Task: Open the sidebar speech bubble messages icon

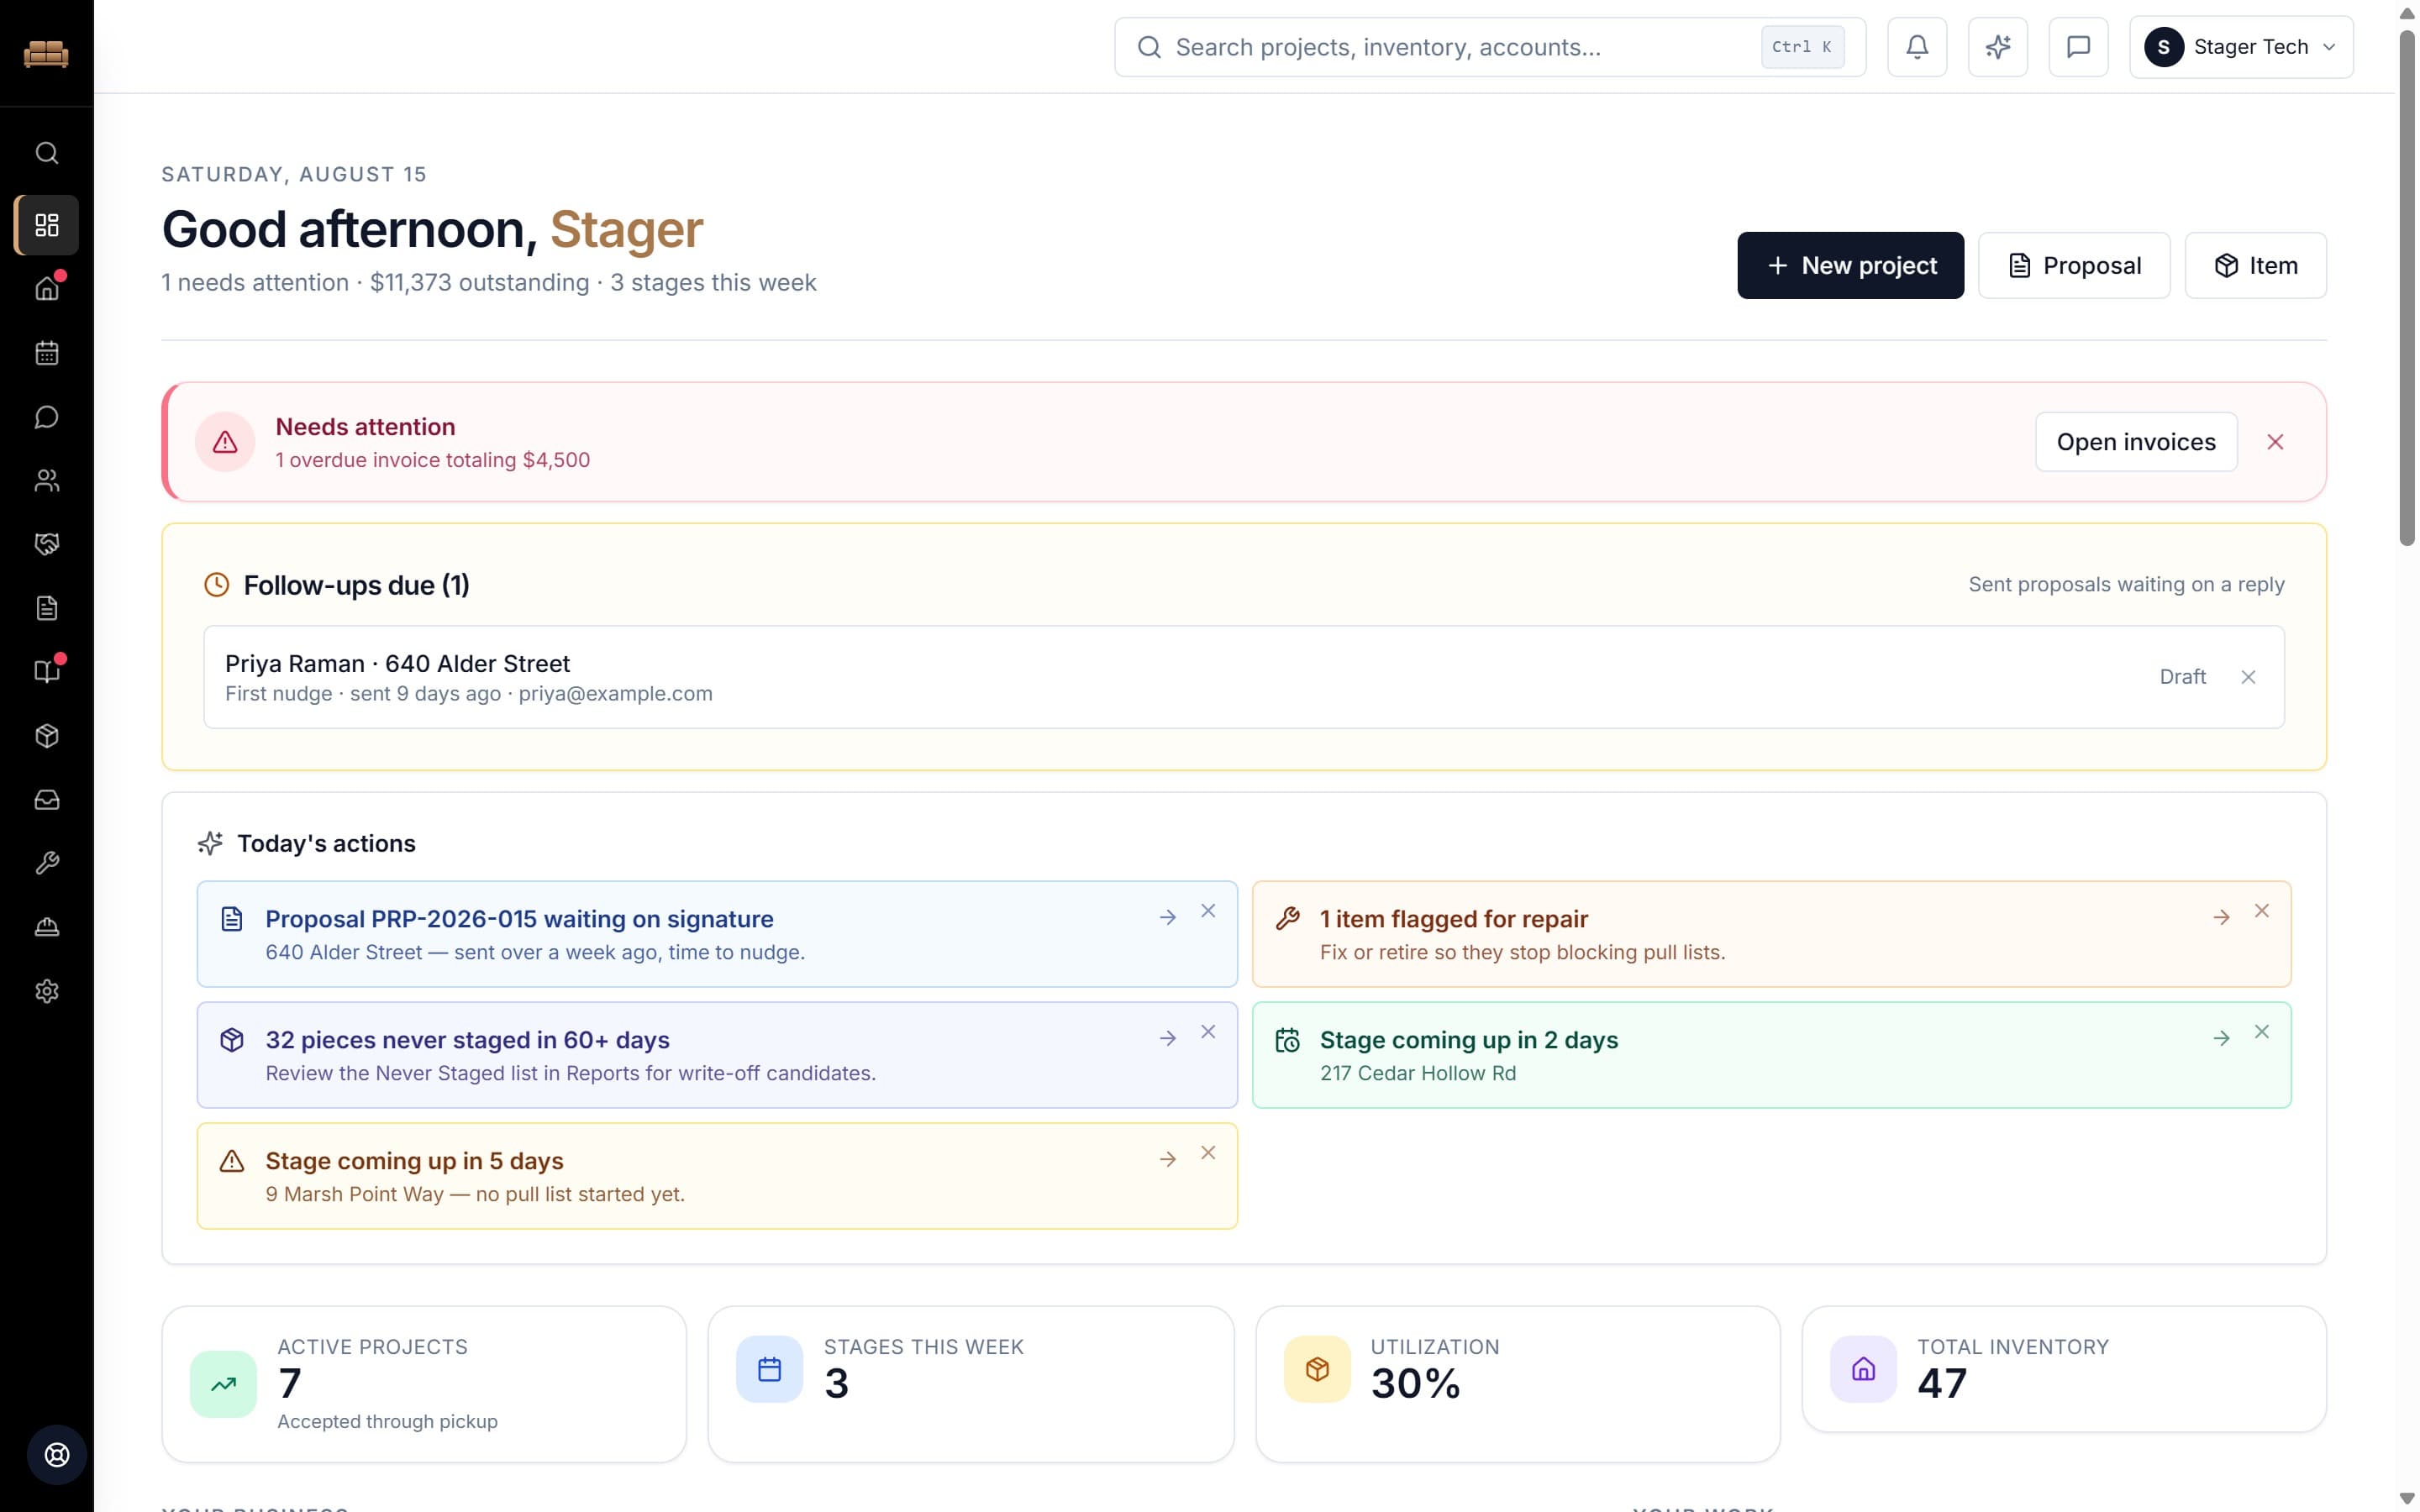Action: tap(47, 417)
